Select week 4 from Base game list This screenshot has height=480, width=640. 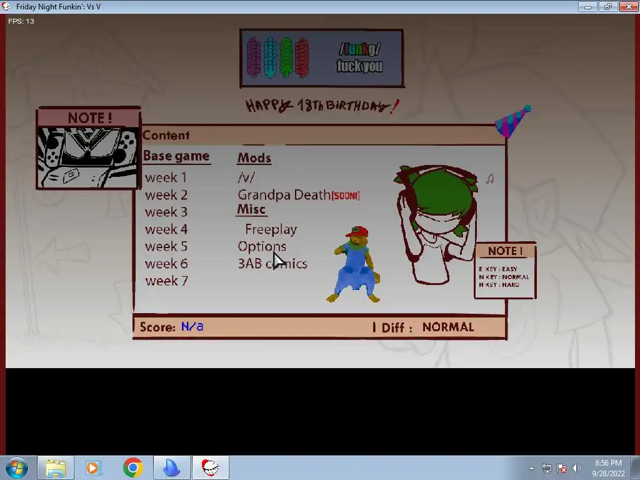click(166, 229)
